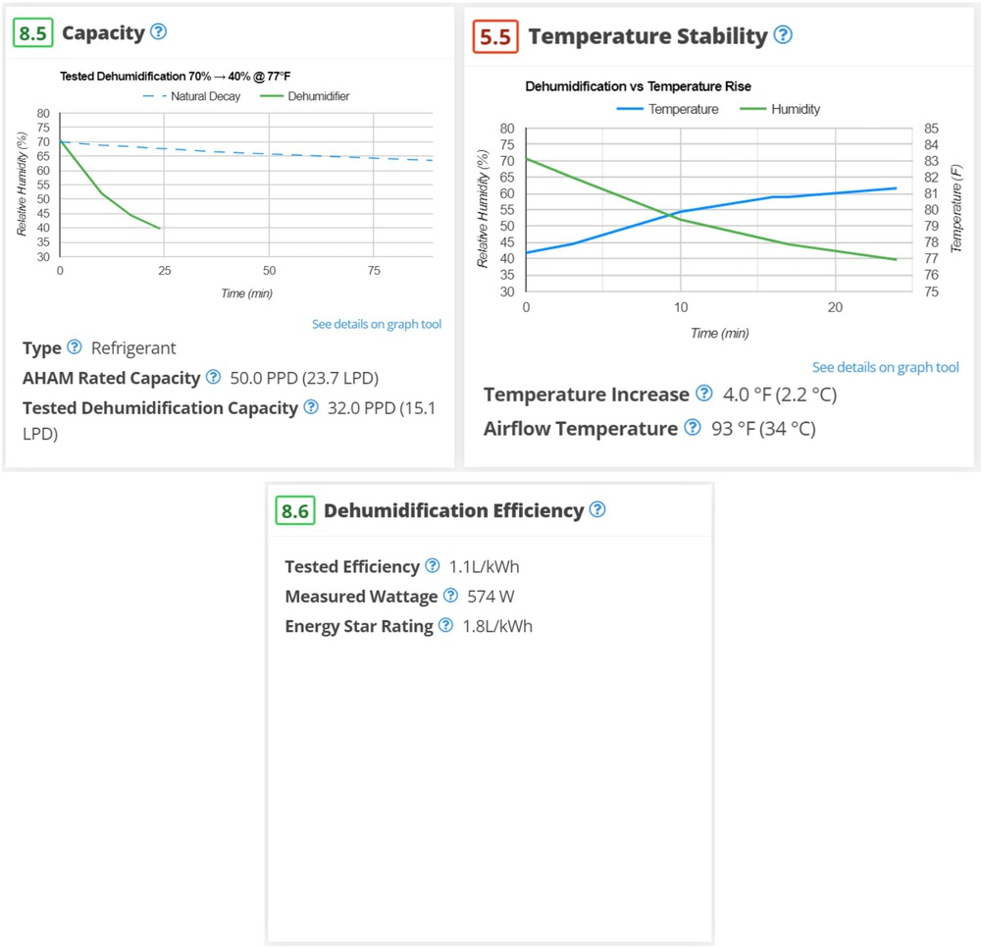Open the Type info question icon

pos(75,347)
